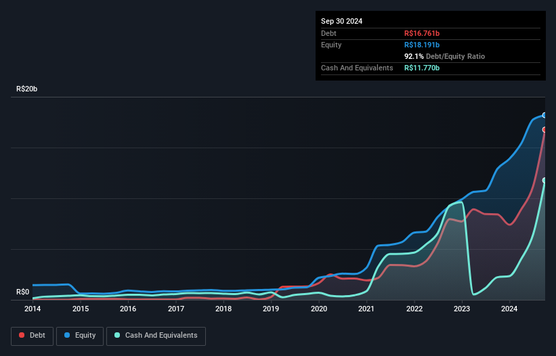Image resolution: width=556 pixels, height=356 pixels.
Task: Click the Cash value R$11.770b
Action: point(422,68)
